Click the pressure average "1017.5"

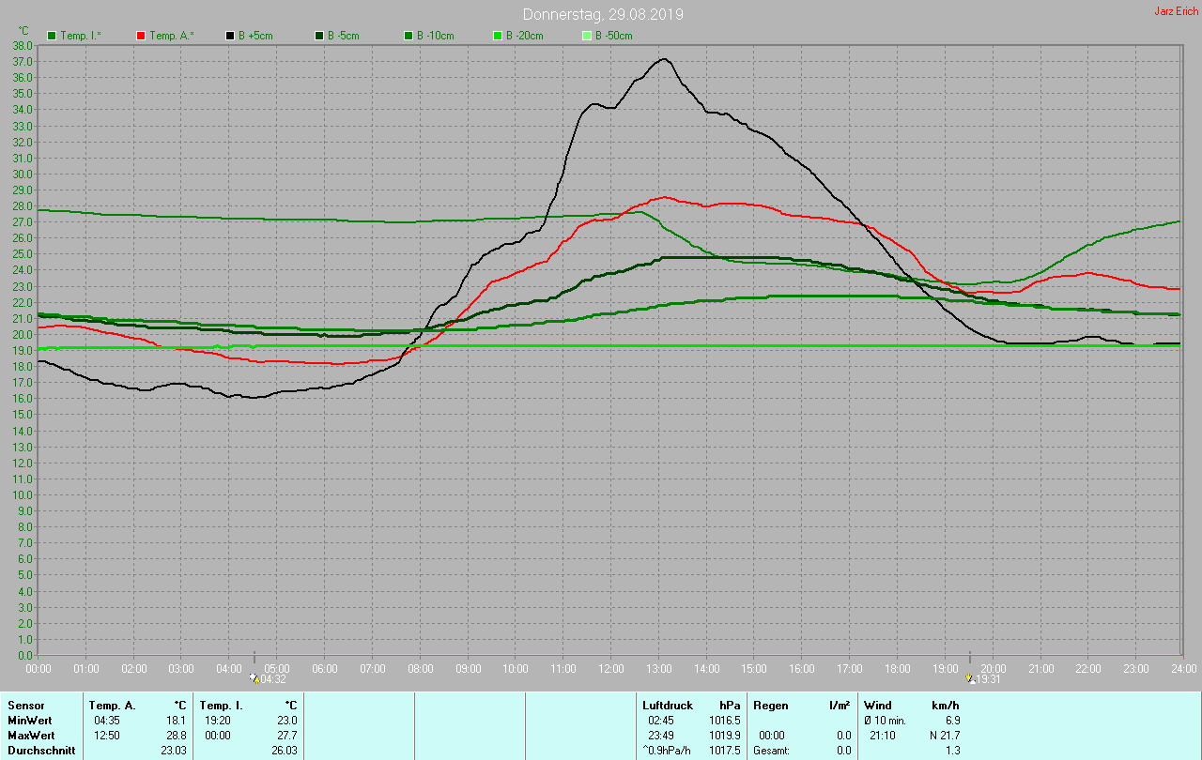point(724,751)
